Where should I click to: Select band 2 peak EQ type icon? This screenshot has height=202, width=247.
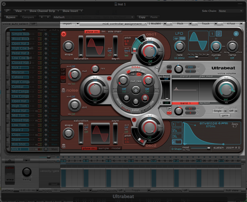coord(169,72)
